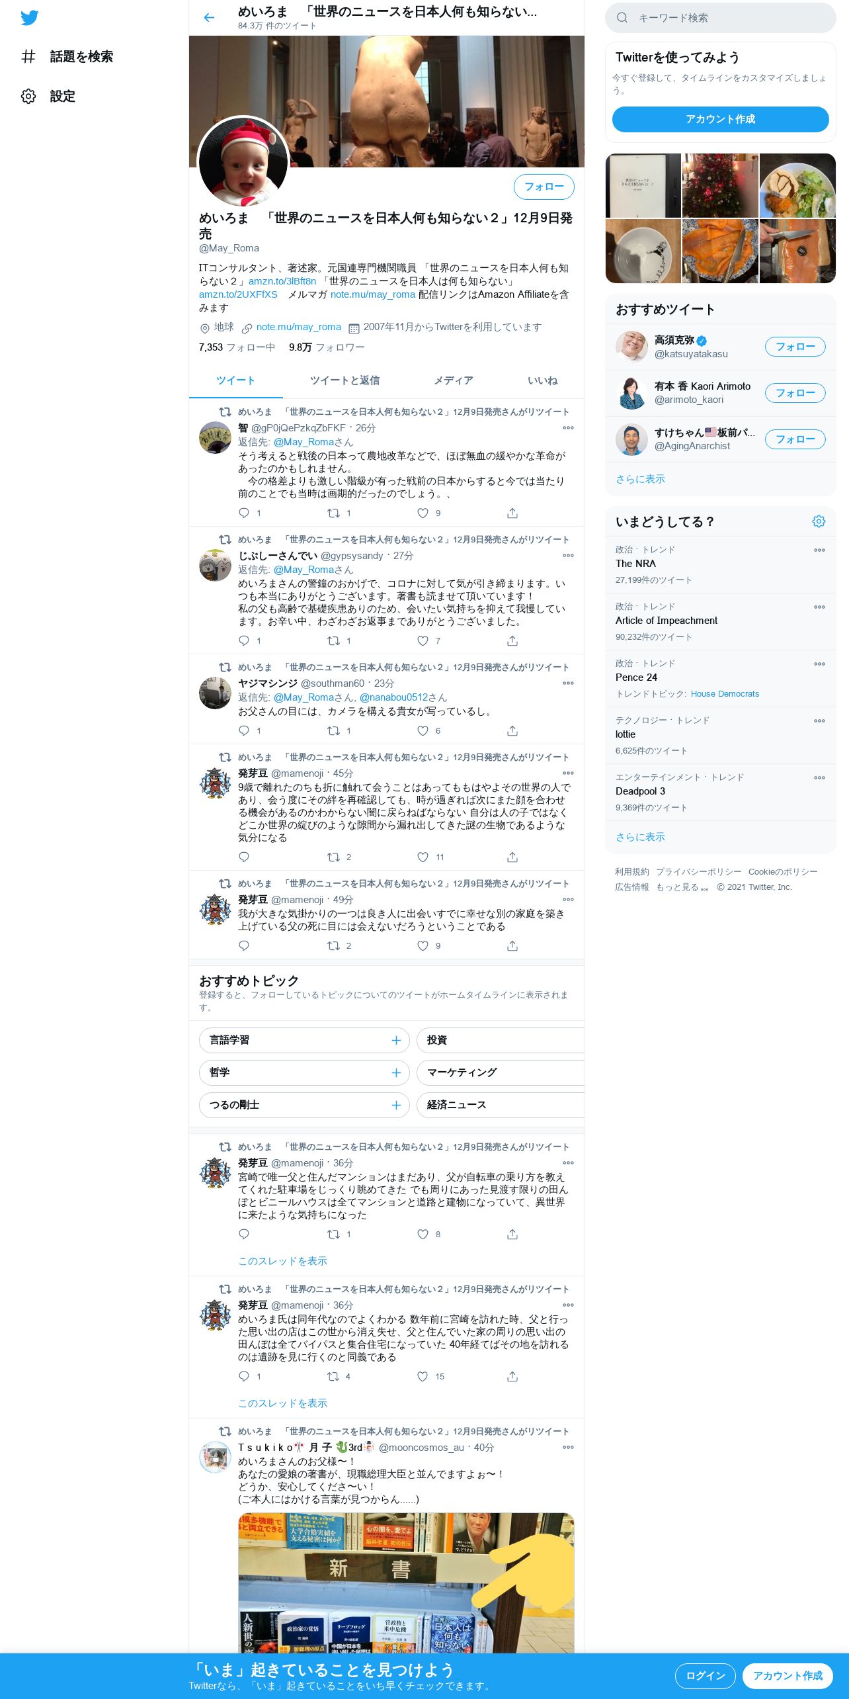Open more menu on 智's tweet

click(568, 428)
